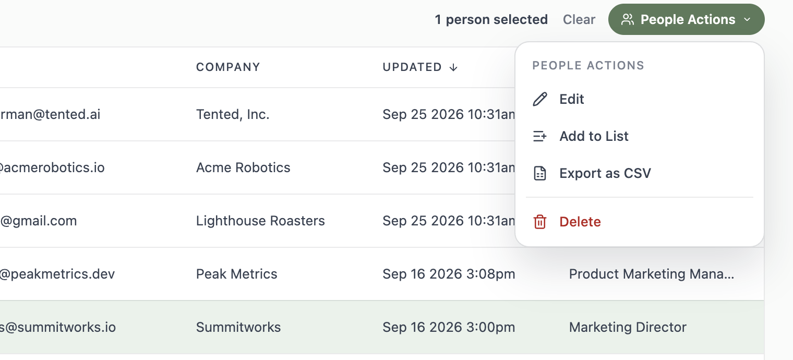Click the updated date in the Tented, Inc. row
Image resolution: width=793 pixels, height=360 pixels.
[449, 114]
